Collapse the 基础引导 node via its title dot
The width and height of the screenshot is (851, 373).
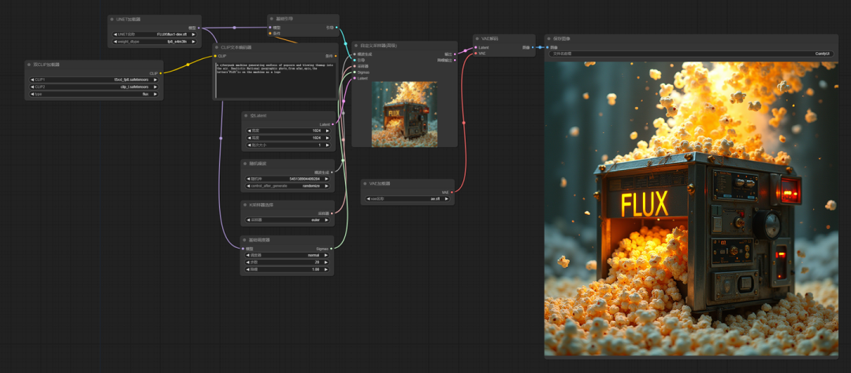272,18
